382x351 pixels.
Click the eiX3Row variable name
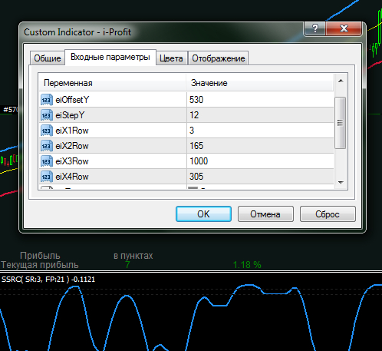(72, 161)
